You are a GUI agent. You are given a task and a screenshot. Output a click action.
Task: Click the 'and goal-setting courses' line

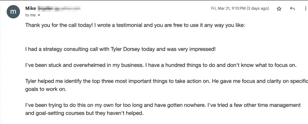[x=84, y=113]
